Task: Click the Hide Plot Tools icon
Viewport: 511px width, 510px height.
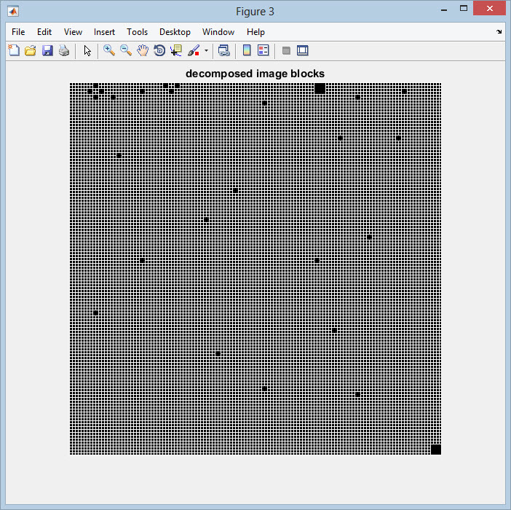Action: click(286, 50)
